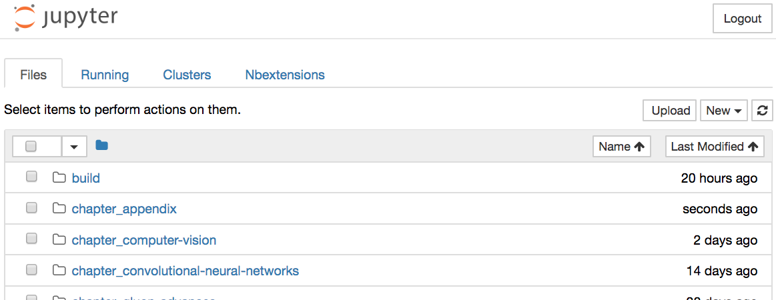Screen dimensions: 776x300
Task: Open the New dropdown menu
Action: pyautogui.click(x=725, y=111)
